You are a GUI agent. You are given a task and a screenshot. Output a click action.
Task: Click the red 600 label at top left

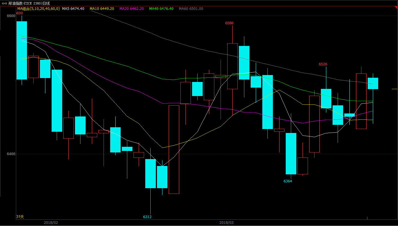[20, 13]
